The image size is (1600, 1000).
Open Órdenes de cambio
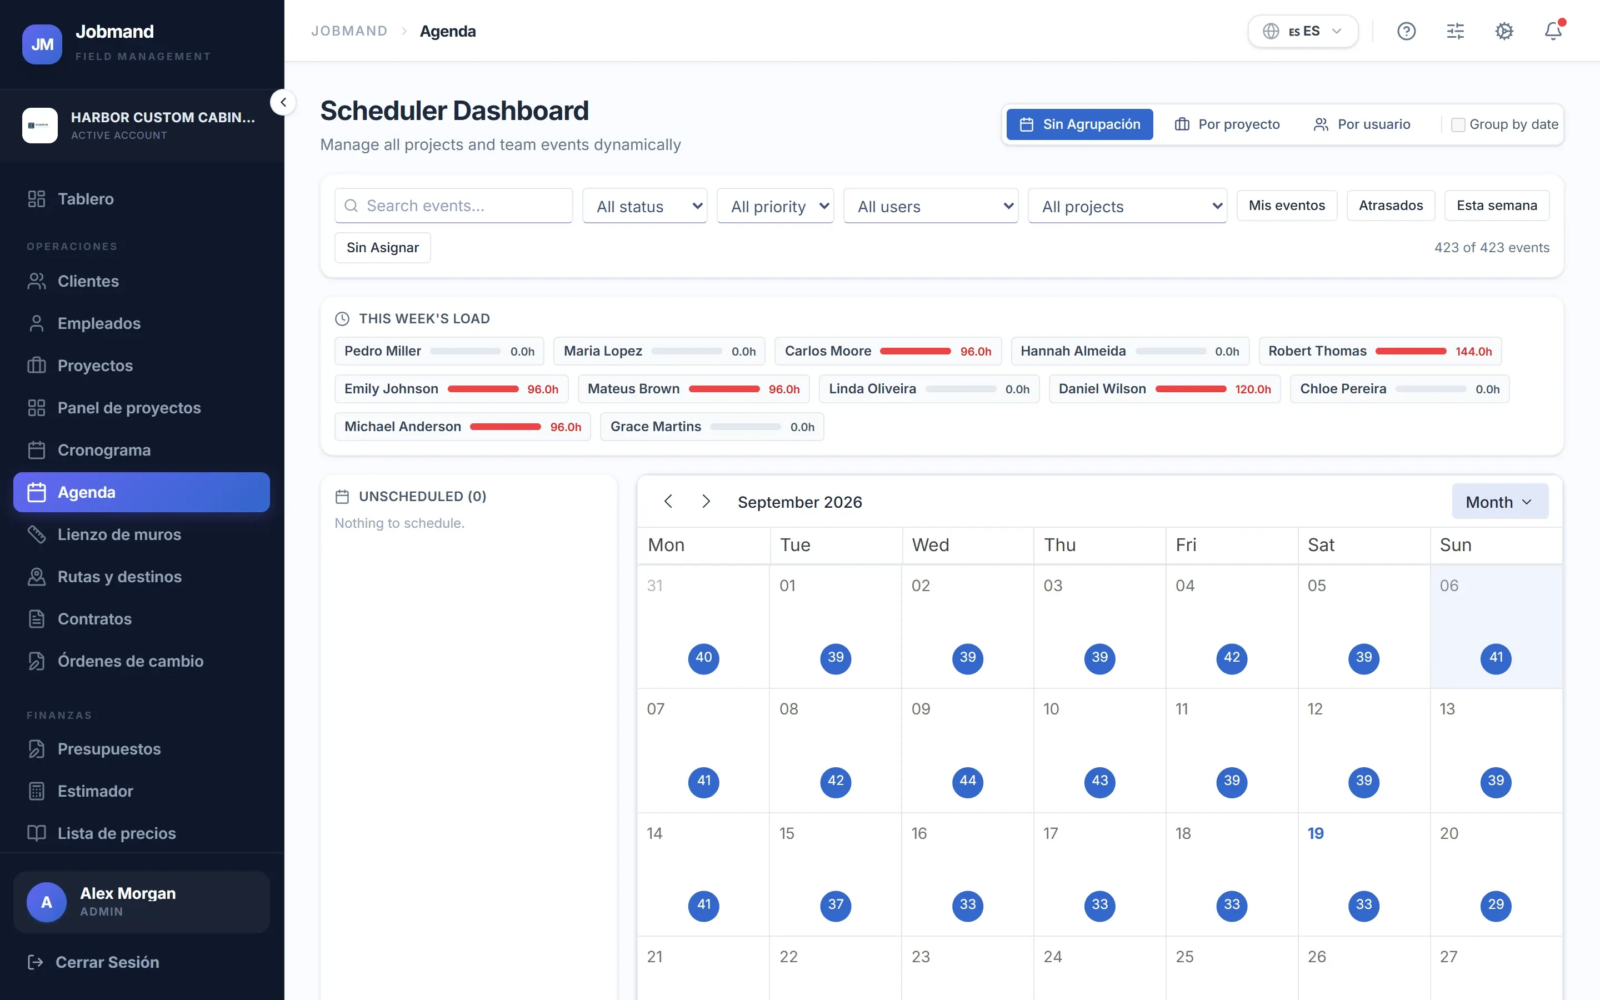pos(142,661)
